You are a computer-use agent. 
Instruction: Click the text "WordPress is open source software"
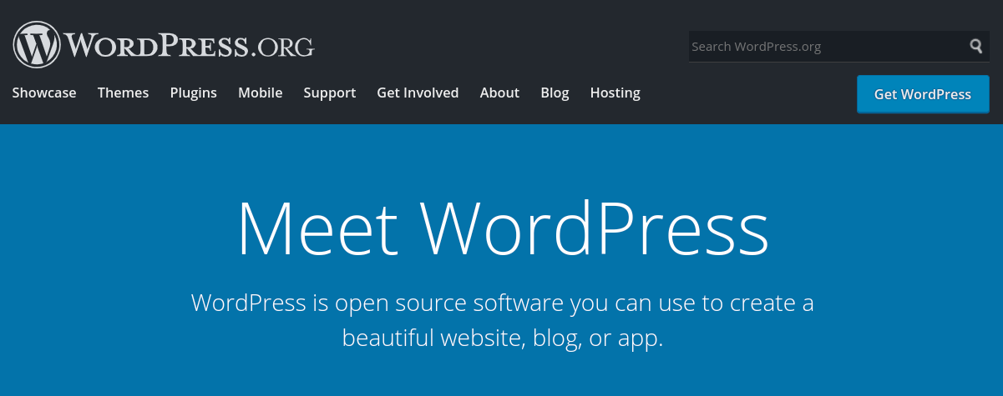pyautogui.click(x=377, y=303)
